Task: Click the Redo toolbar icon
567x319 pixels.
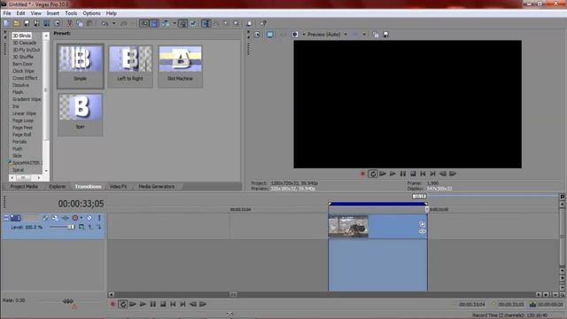Action: (x=123, y=24)
